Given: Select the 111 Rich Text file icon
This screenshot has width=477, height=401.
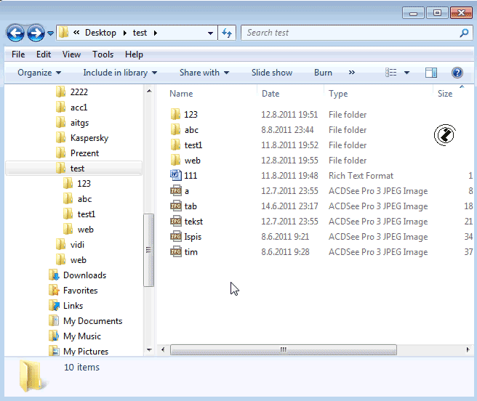Looking at the screenshot, I should pyautogui.click(x=175, y=176).
